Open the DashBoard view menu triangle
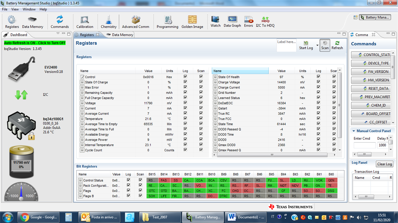Screen dimensions: 398x223 [58, 34]
